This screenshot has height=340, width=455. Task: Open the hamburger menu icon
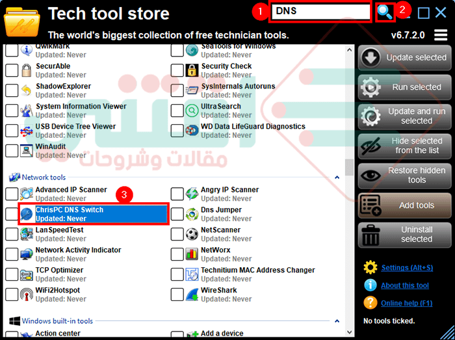pyautogui.click(x=441, y=35)
